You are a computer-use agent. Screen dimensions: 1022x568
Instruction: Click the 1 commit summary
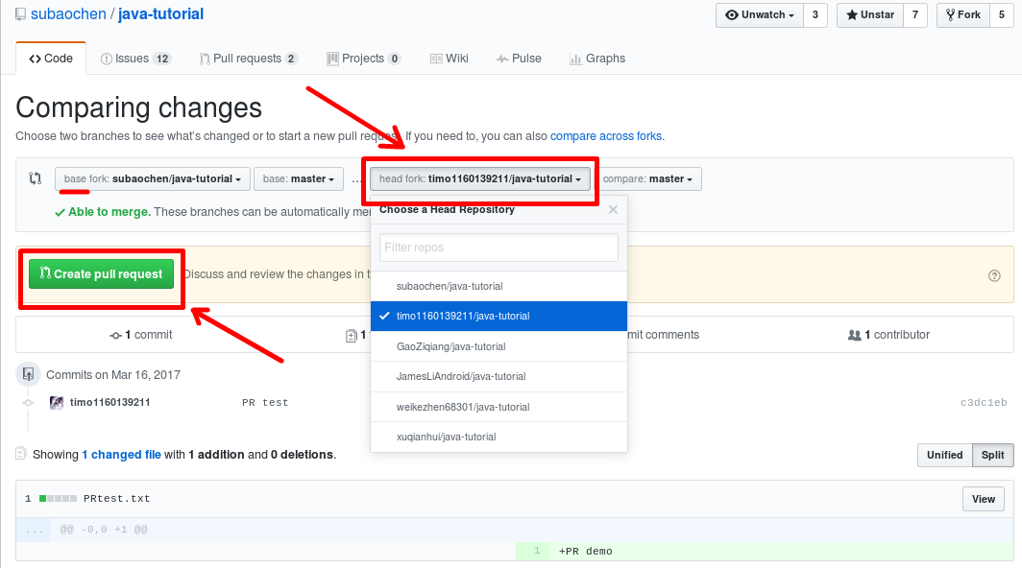coord(141,335)
